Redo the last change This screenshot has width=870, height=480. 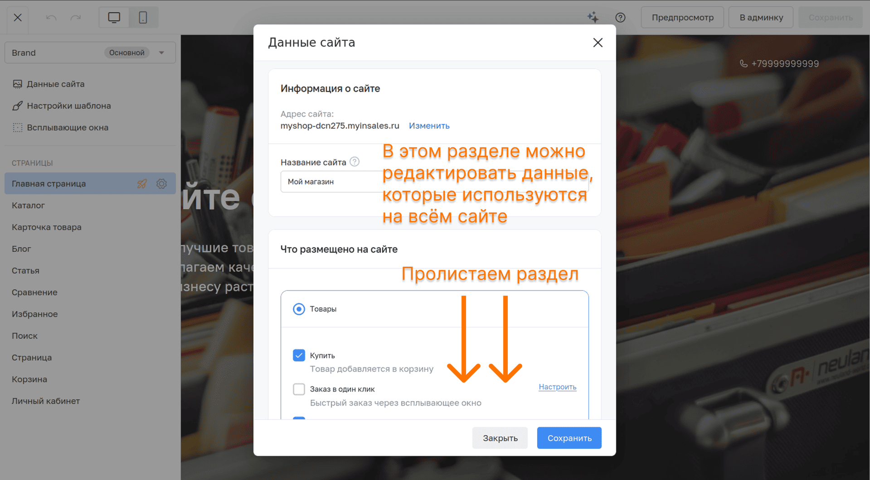click(x=76, y=18)
